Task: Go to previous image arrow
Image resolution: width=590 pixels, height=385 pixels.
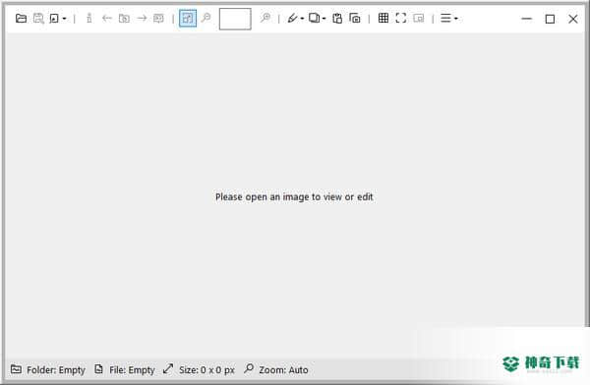Action: click(107, 18)
